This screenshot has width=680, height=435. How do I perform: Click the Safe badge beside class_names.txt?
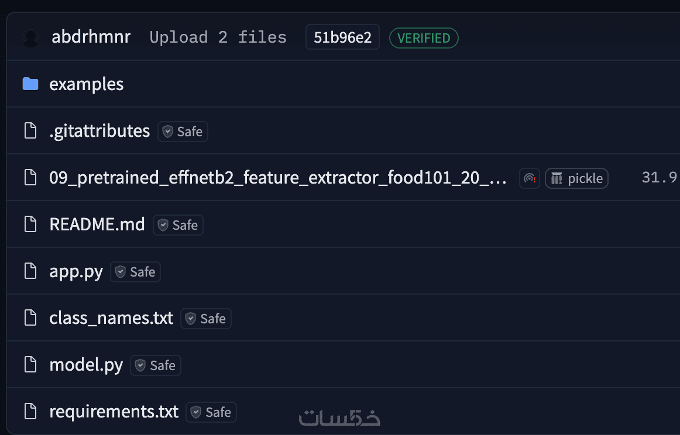(206, 319)
